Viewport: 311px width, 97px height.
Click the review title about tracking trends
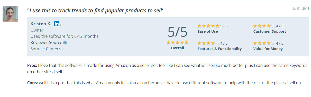click(95, 10)
